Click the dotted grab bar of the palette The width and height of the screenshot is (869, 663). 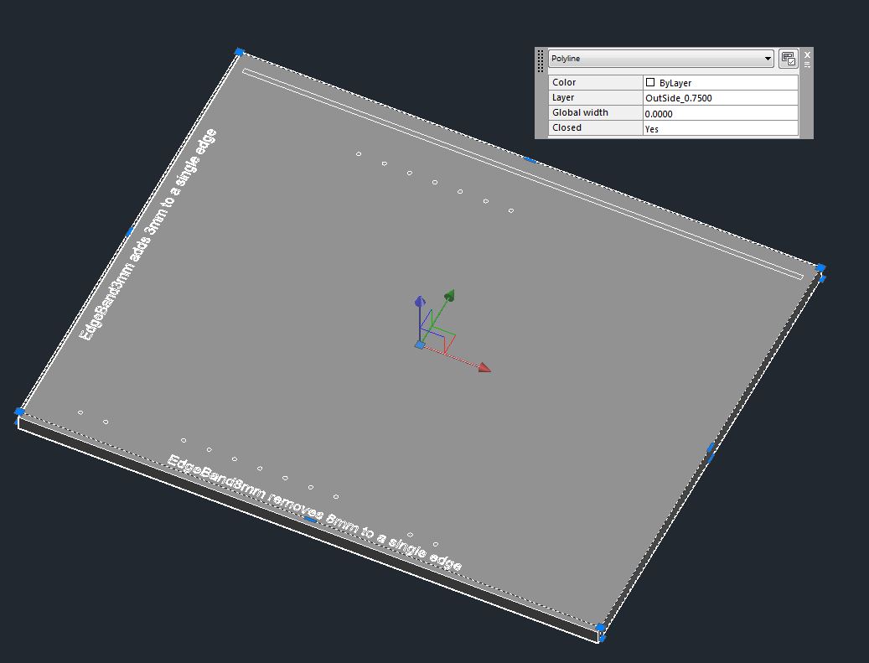tap(539, 59)
